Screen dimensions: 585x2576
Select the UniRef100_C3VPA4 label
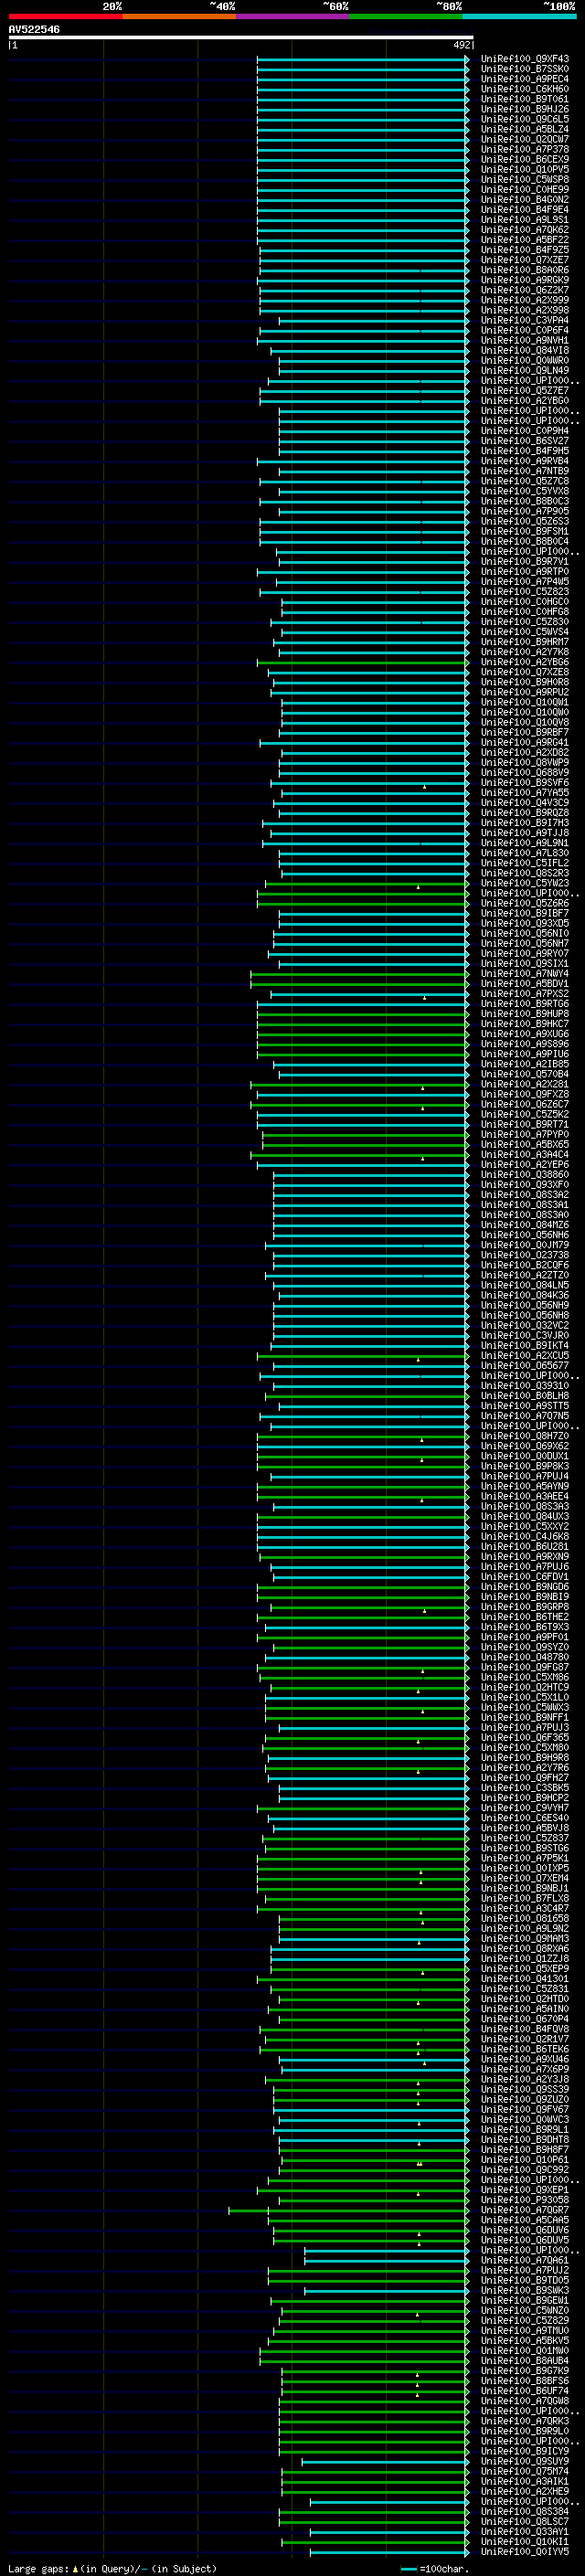pyautogui.click(x=525, y=320)
